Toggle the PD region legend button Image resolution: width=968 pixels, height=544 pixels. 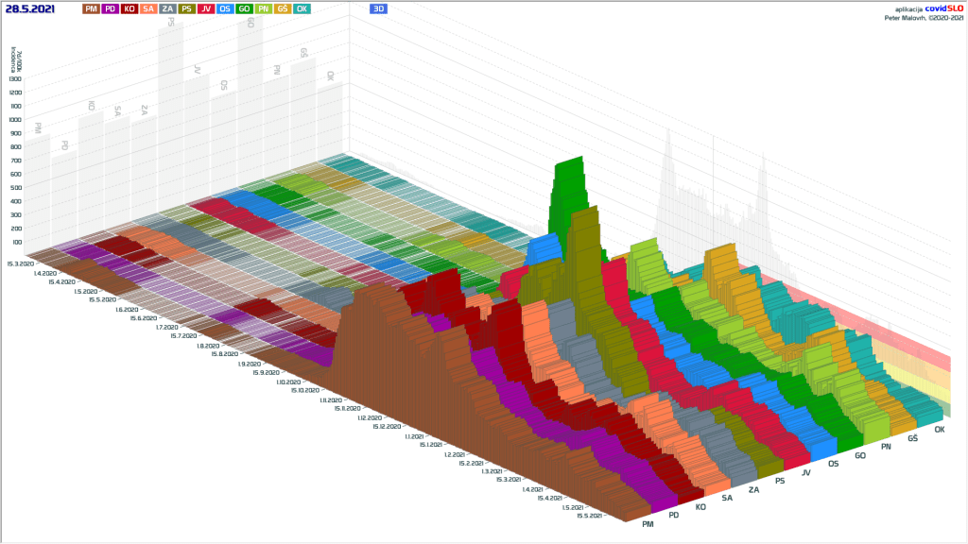(110, 8)
